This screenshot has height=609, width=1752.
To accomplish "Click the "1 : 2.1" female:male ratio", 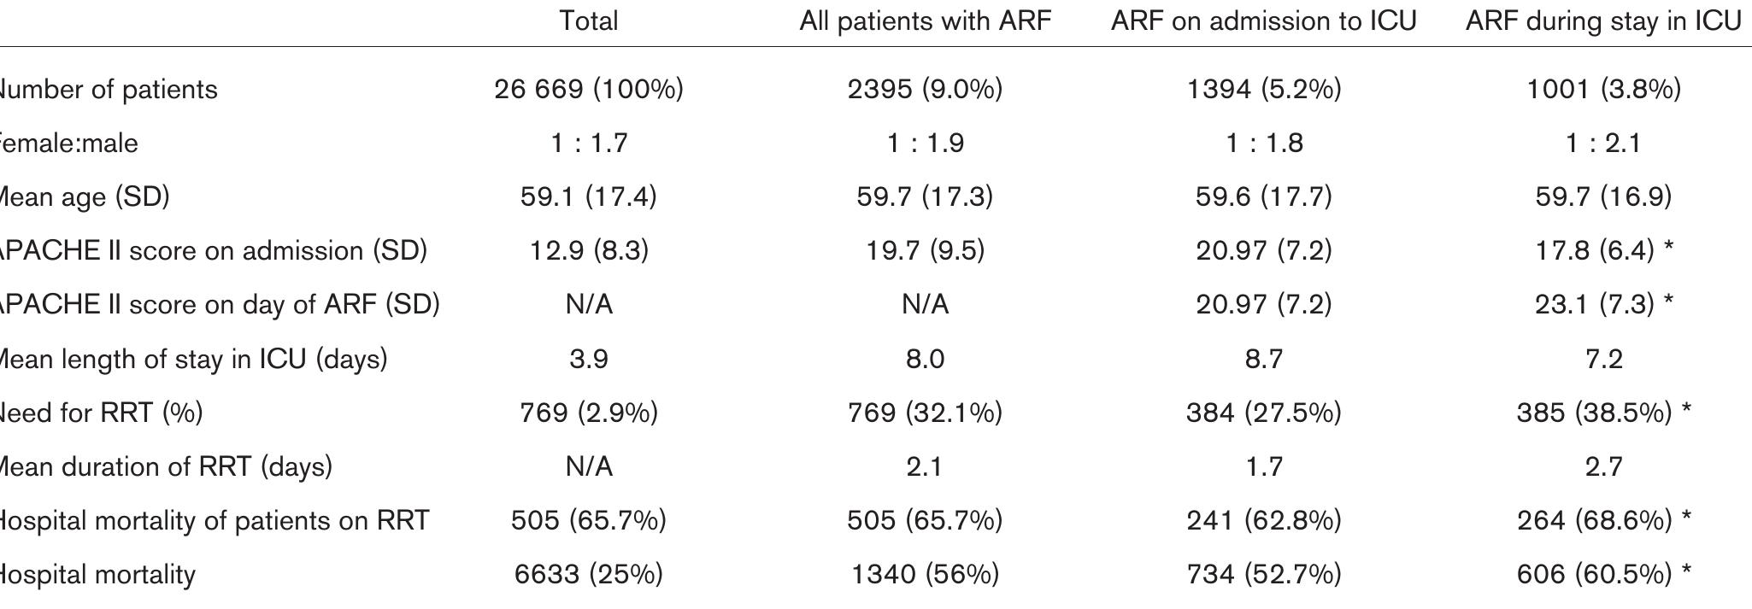I will point(1603,143).
